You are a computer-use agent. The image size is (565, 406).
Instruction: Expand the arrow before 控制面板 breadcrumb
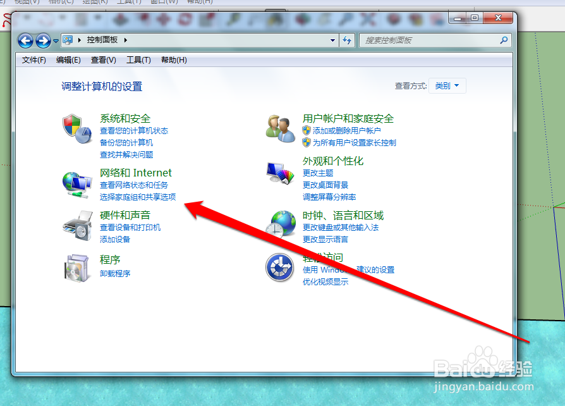79,40
